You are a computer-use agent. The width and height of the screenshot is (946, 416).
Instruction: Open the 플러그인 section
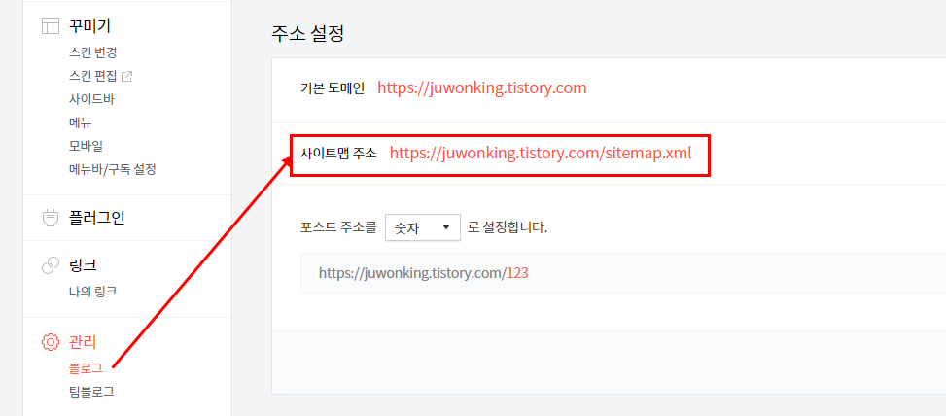click(x=97, y=218)
